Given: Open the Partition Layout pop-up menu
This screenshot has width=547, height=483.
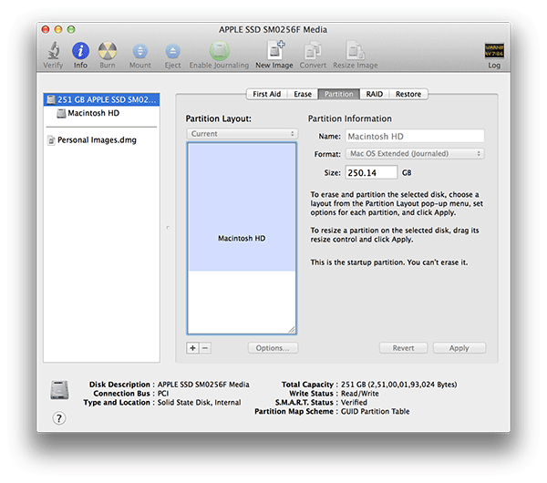Looking at the screenshot, I should 242,134.
